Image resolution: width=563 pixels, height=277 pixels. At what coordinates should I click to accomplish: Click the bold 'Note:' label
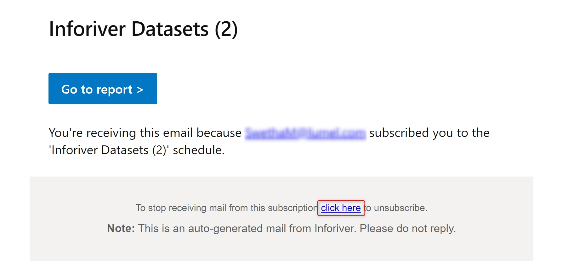121,228
